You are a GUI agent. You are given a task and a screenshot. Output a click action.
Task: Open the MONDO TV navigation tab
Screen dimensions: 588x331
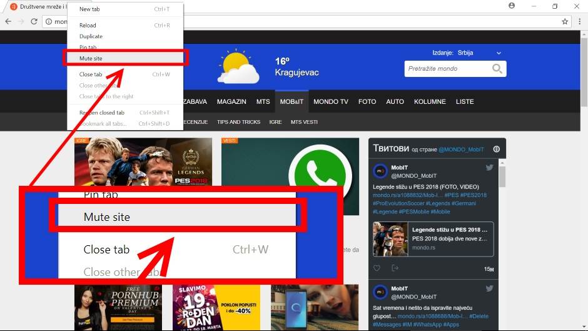pyautogui.click(x=330, y=101)
